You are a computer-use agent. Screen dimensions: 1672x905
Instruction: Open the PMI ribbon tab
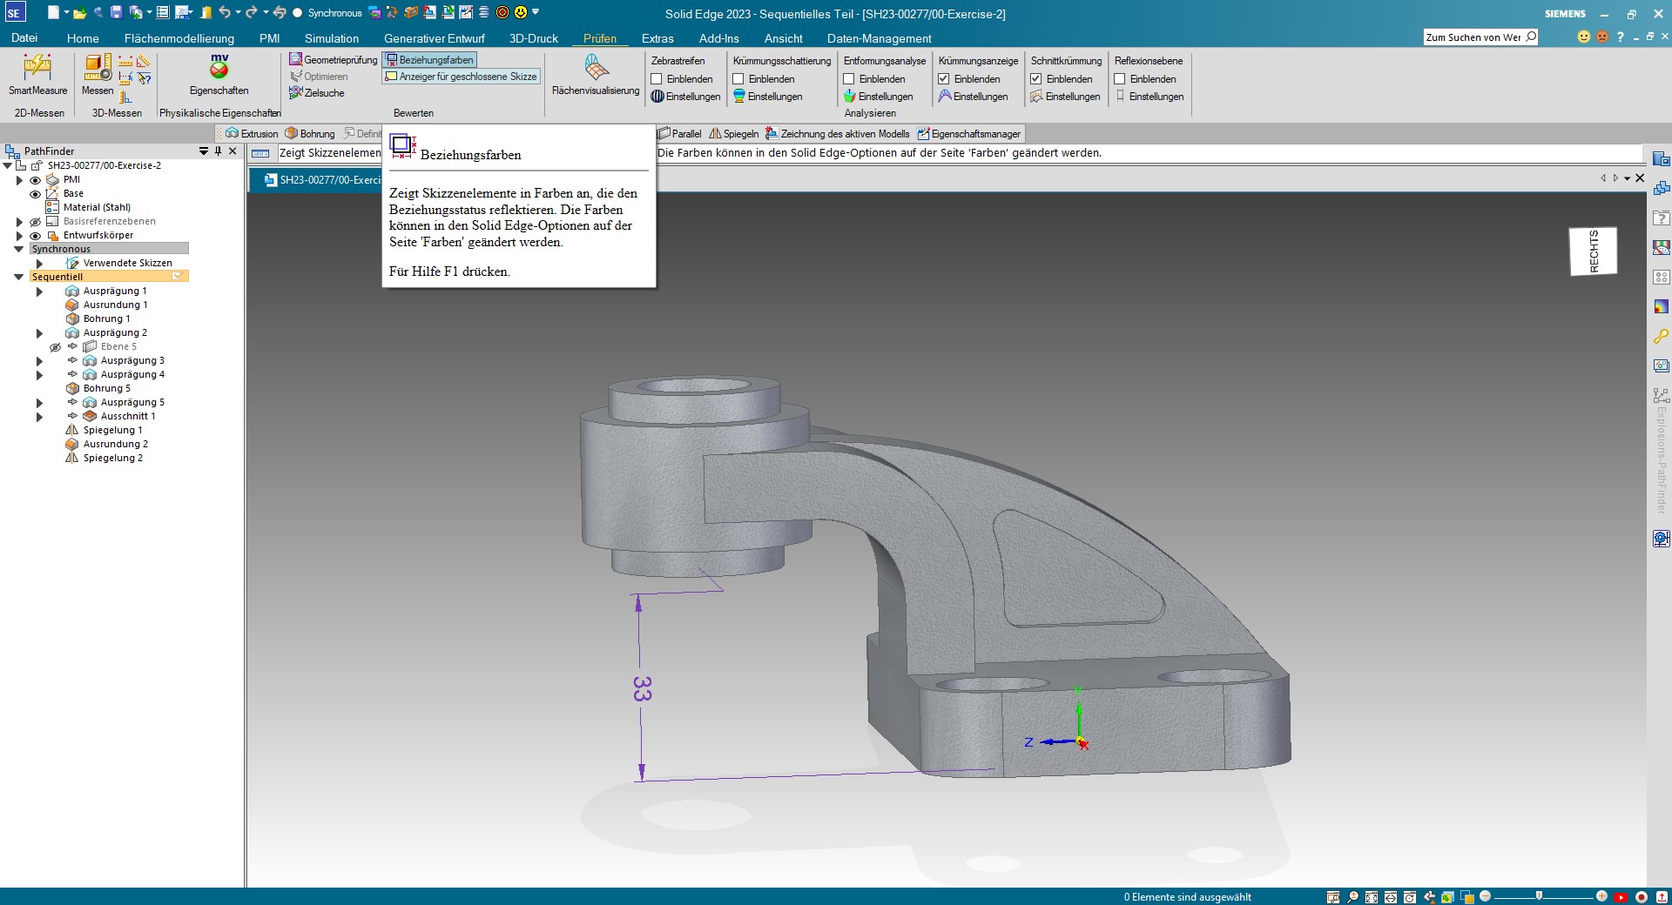(269, 38)
